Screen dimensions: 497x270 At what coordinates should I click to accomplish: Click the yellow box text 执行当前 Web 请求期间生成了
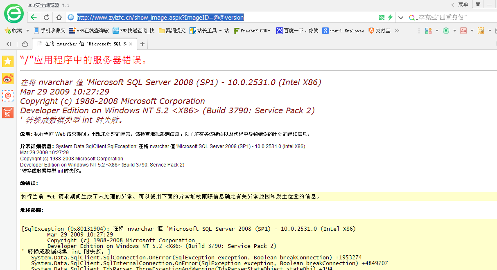pyautogui.click(x=170, y=196)
